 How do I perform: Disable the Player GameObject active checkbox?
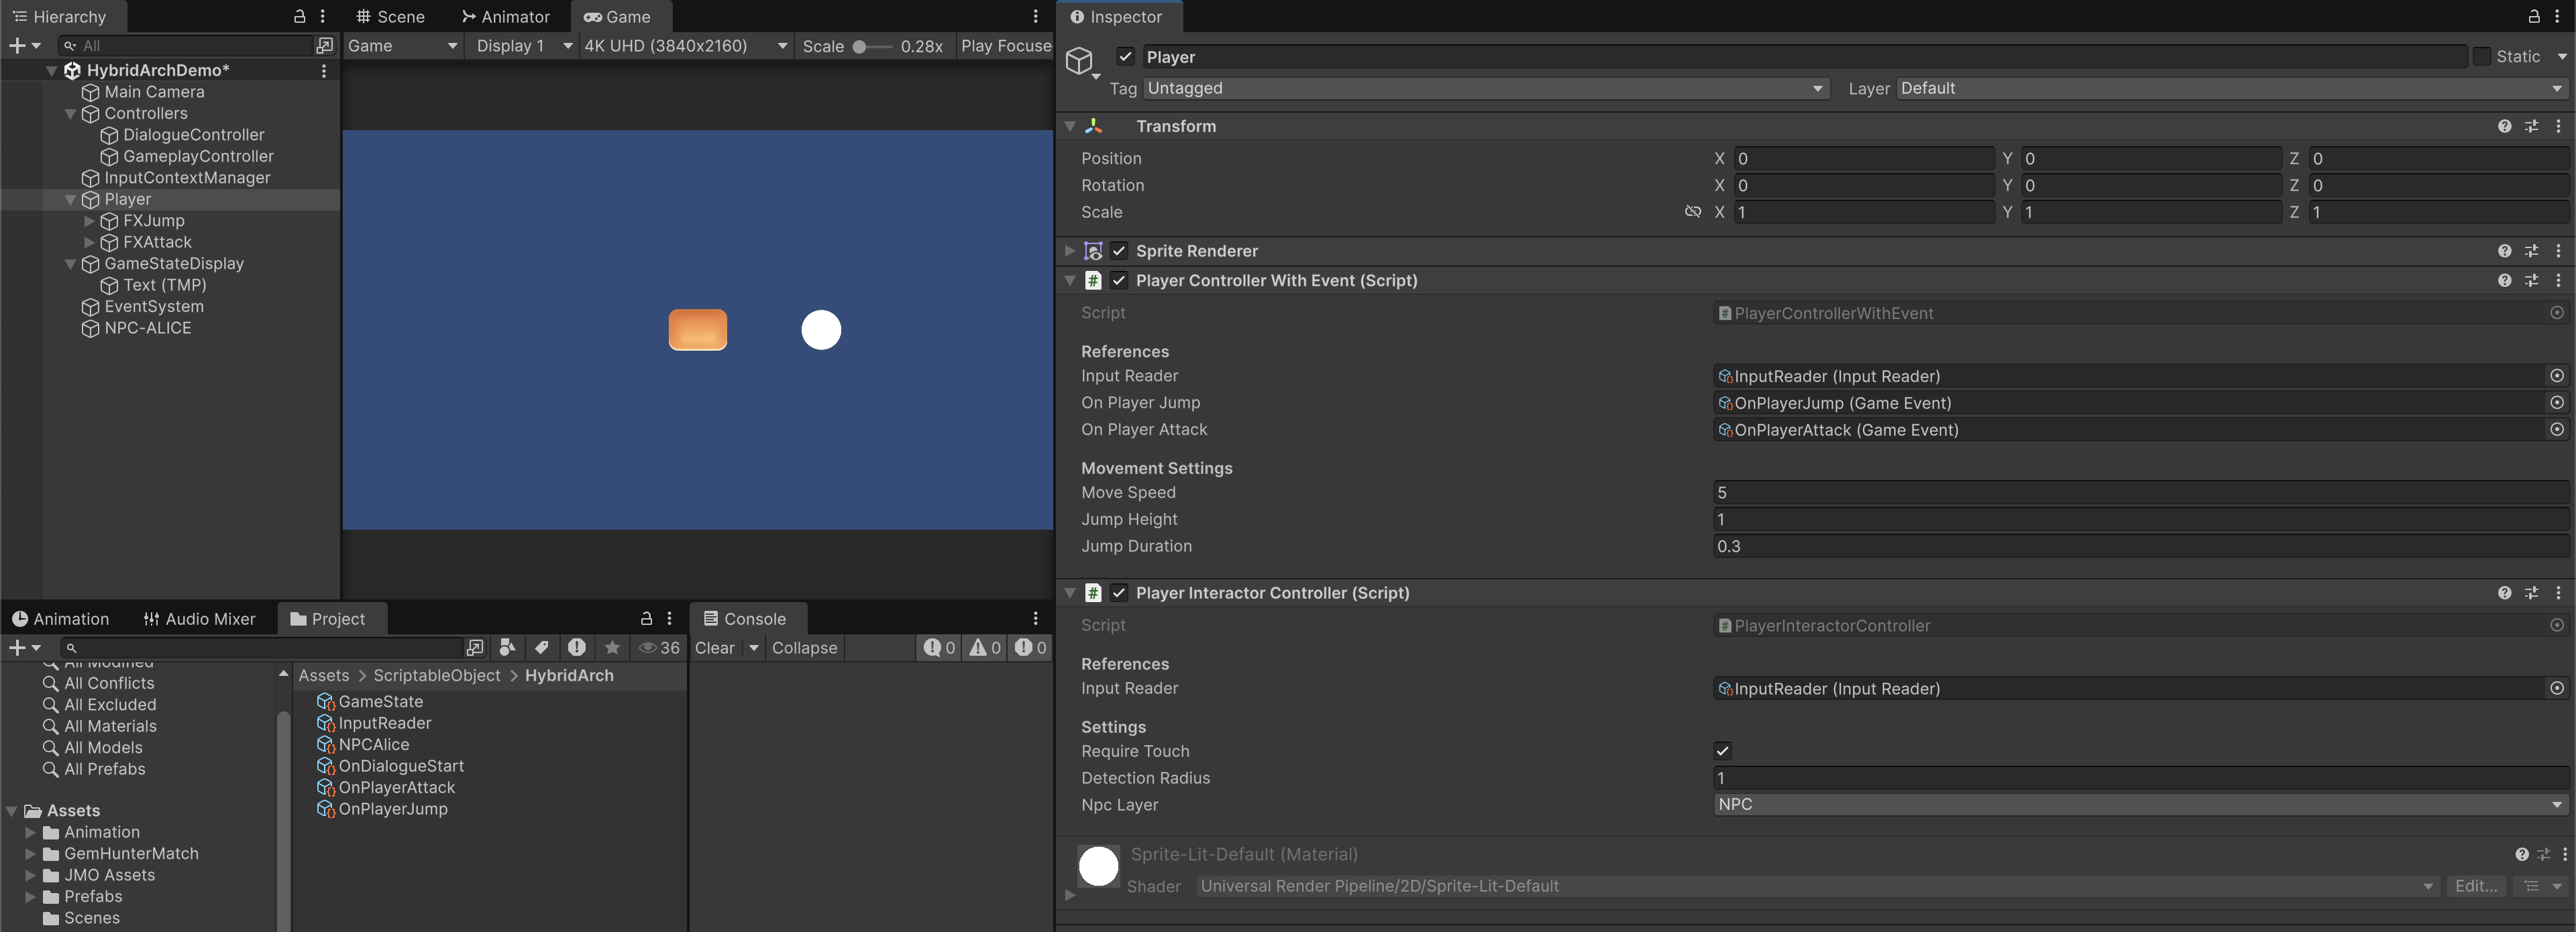click(1125, 57)
